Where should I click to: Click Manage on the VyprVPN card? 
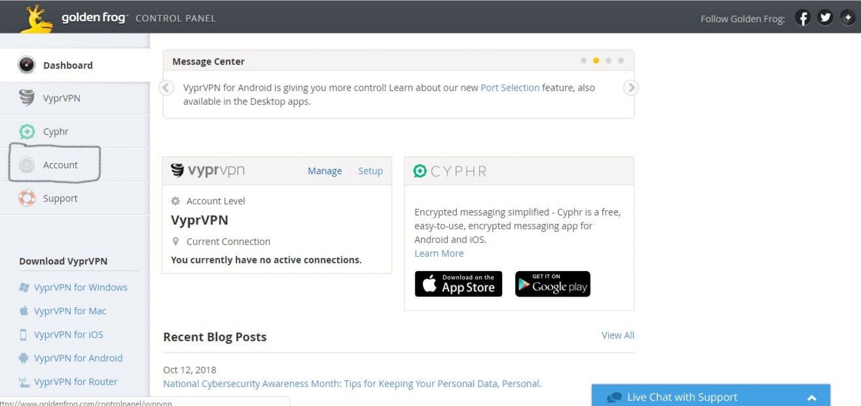point(325,171)
